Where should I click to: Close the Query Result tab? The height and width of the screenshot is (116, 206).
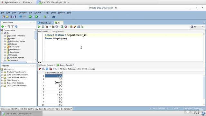pos(73,65)
